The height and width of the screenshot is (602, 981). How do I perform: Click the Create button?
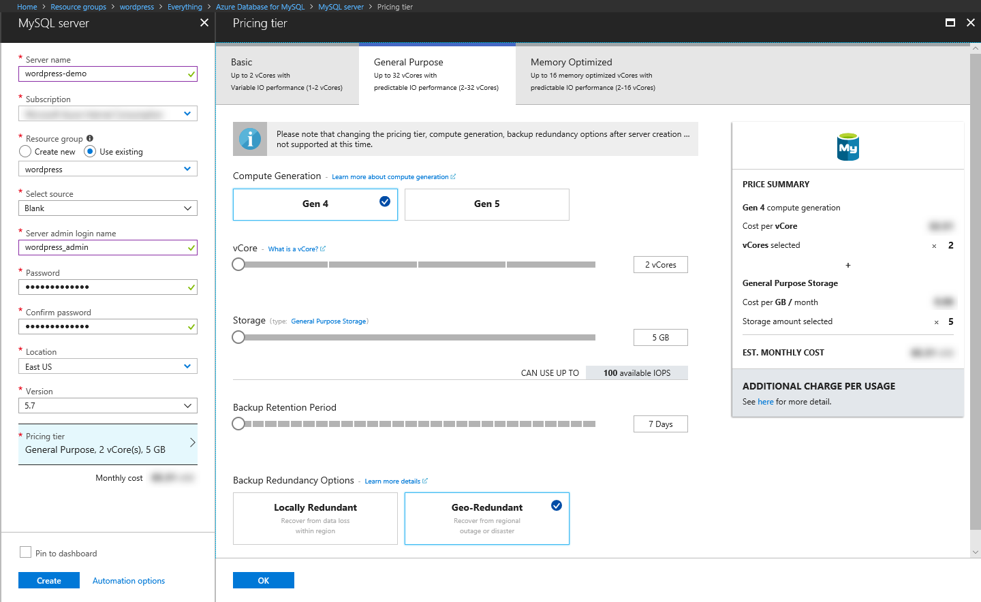point(49,580)
